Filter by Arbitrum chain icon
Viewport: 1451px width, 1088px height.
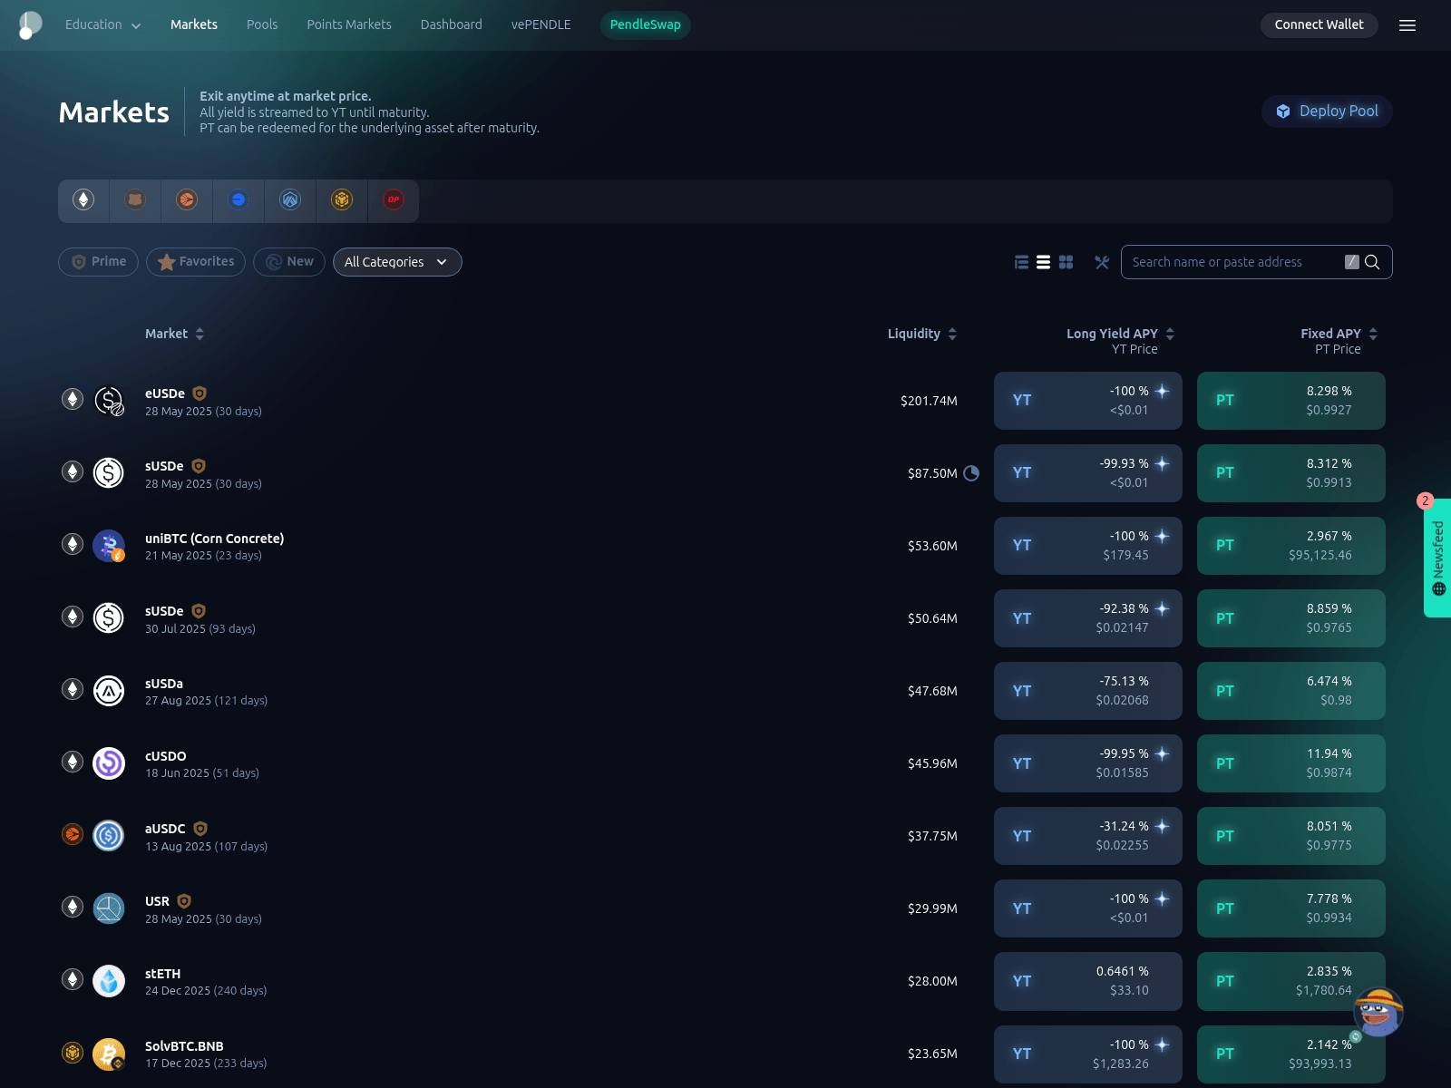tap(290, 199)
